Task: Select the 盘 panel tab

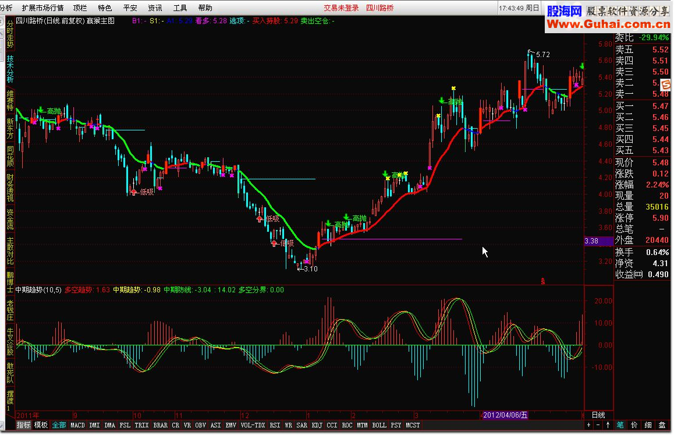Action: [x=662, y=425]
